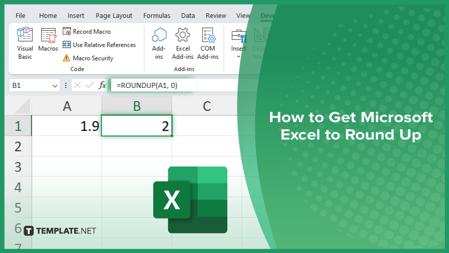Open the Page Layout tab

pyautogui.click(x=114, y=15)
